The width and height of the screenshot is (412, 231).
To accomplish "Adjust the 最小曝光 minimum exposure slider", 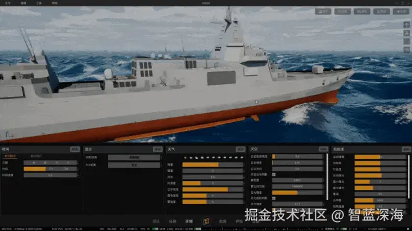I will [x=380, y=182].
